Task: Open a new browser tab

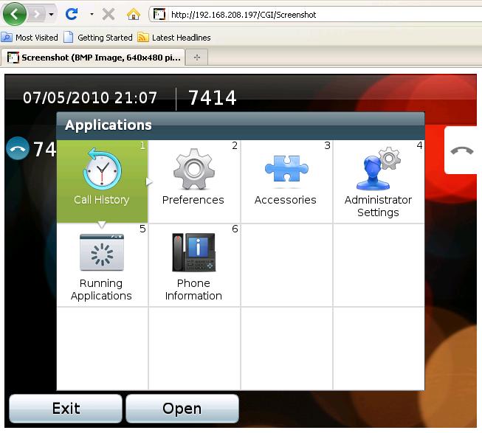Action: pos(197,58)
